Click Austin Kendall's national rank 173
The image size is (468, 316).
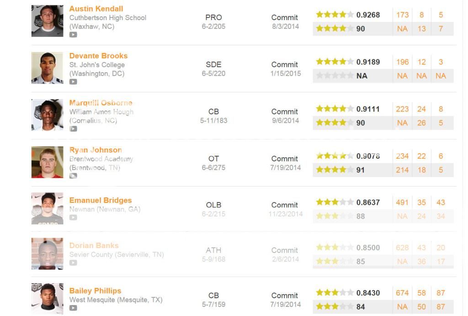402,15
